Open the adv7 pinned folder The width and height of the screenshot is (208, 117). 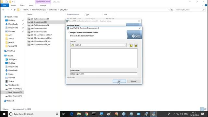(x=10, y=35)
